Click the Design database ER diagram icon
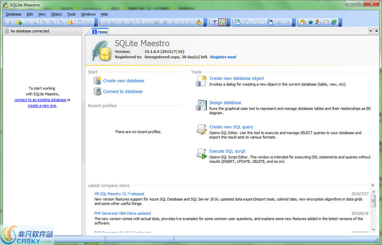The height and width of the screenshot is (245, 382). pyautogui.click(x=201, y=105)
